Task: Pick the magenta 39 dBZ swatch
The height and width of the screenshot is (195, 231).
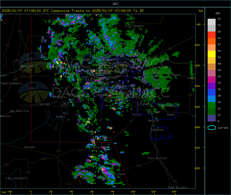Action: pos(211,79)
